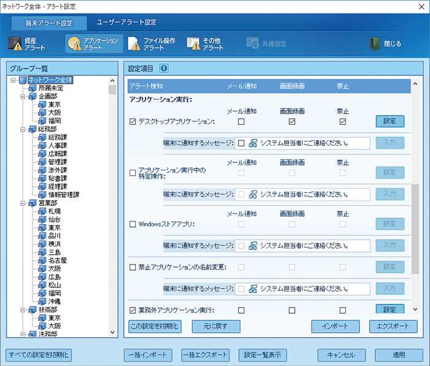Screen dimensions: 430x366
Task: Open the ファイル操作アラート toolbar icon
Action: tap(134, 44)
